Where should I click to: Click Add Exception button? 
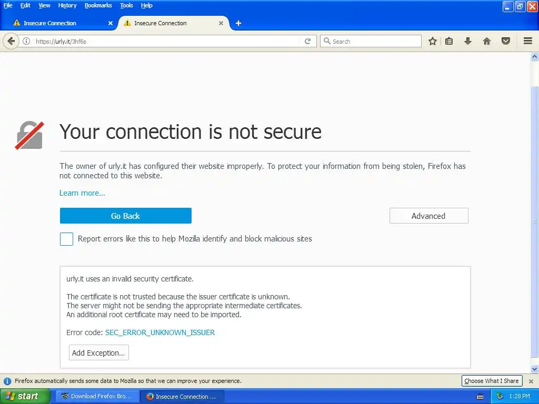(98, 353)
